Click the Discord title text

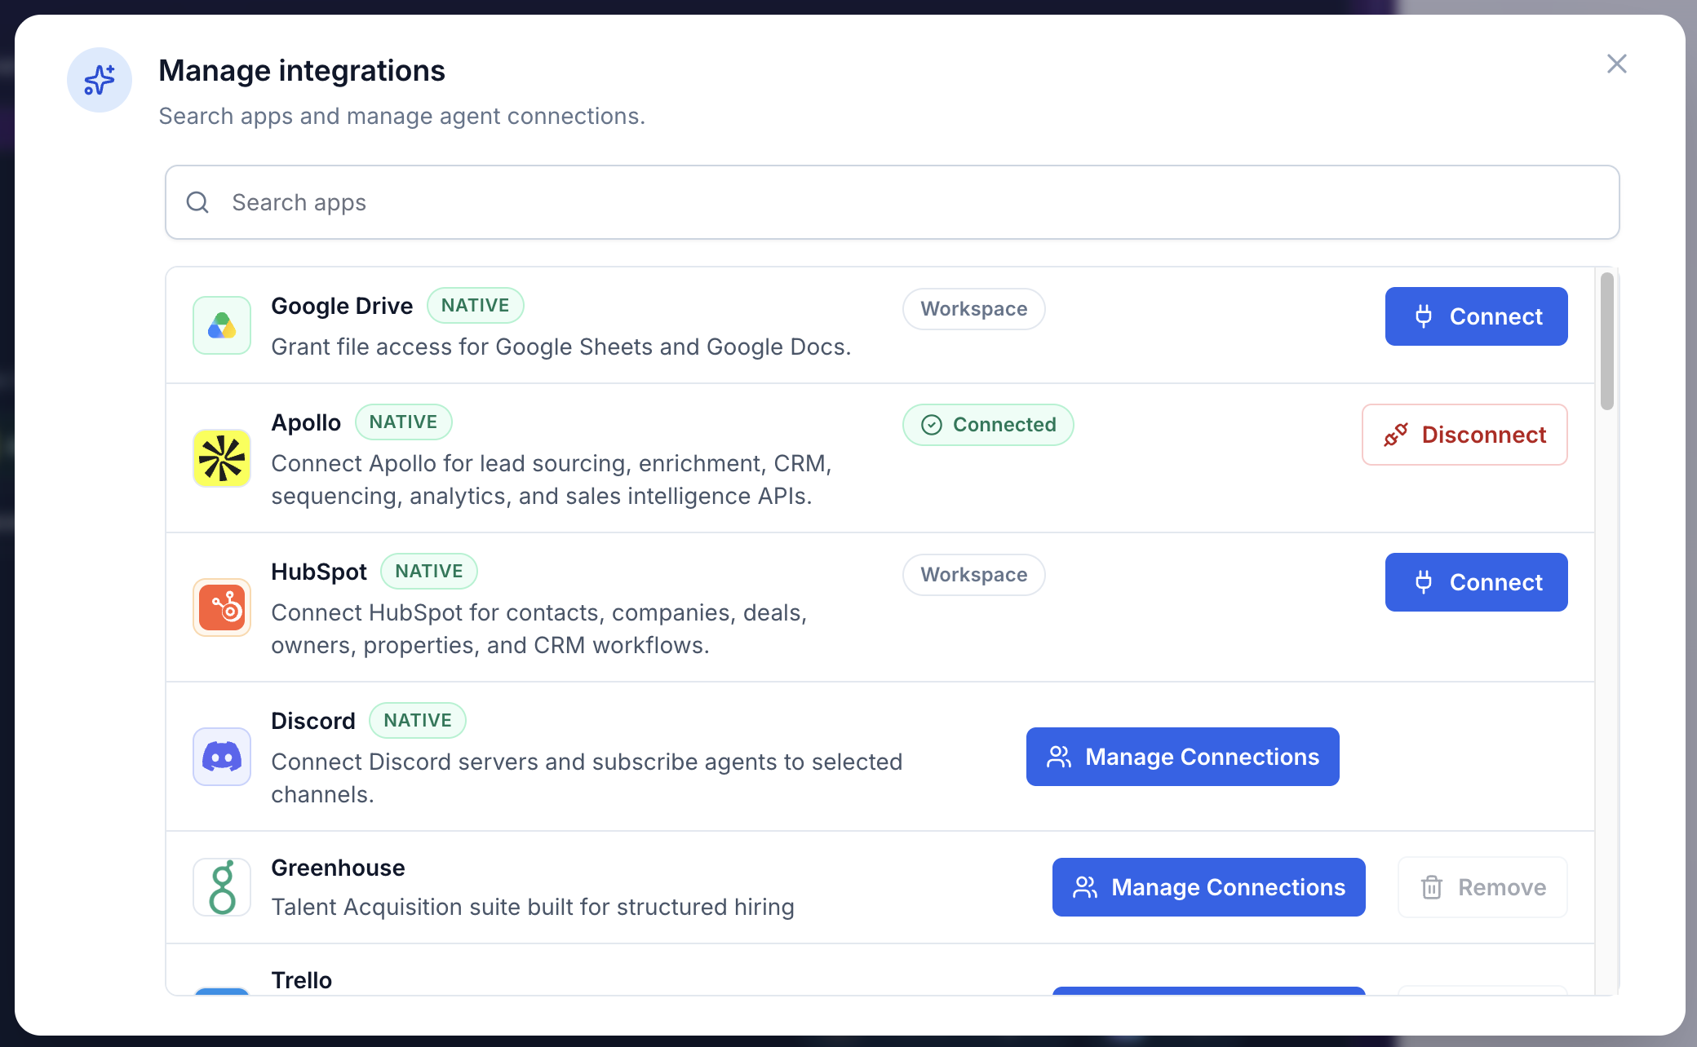(313, 721)
